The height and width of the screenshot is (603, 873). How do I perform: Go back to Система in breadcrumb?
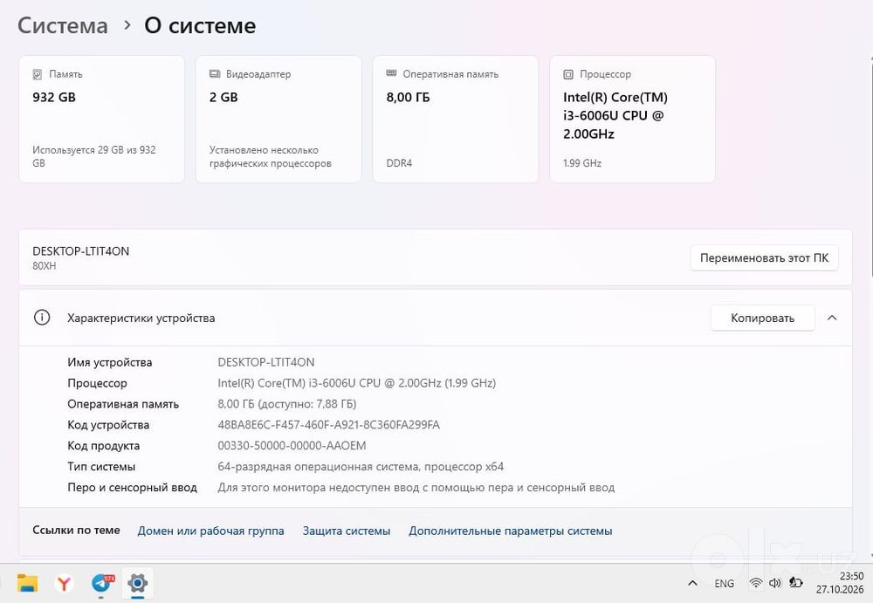point(62,25)
